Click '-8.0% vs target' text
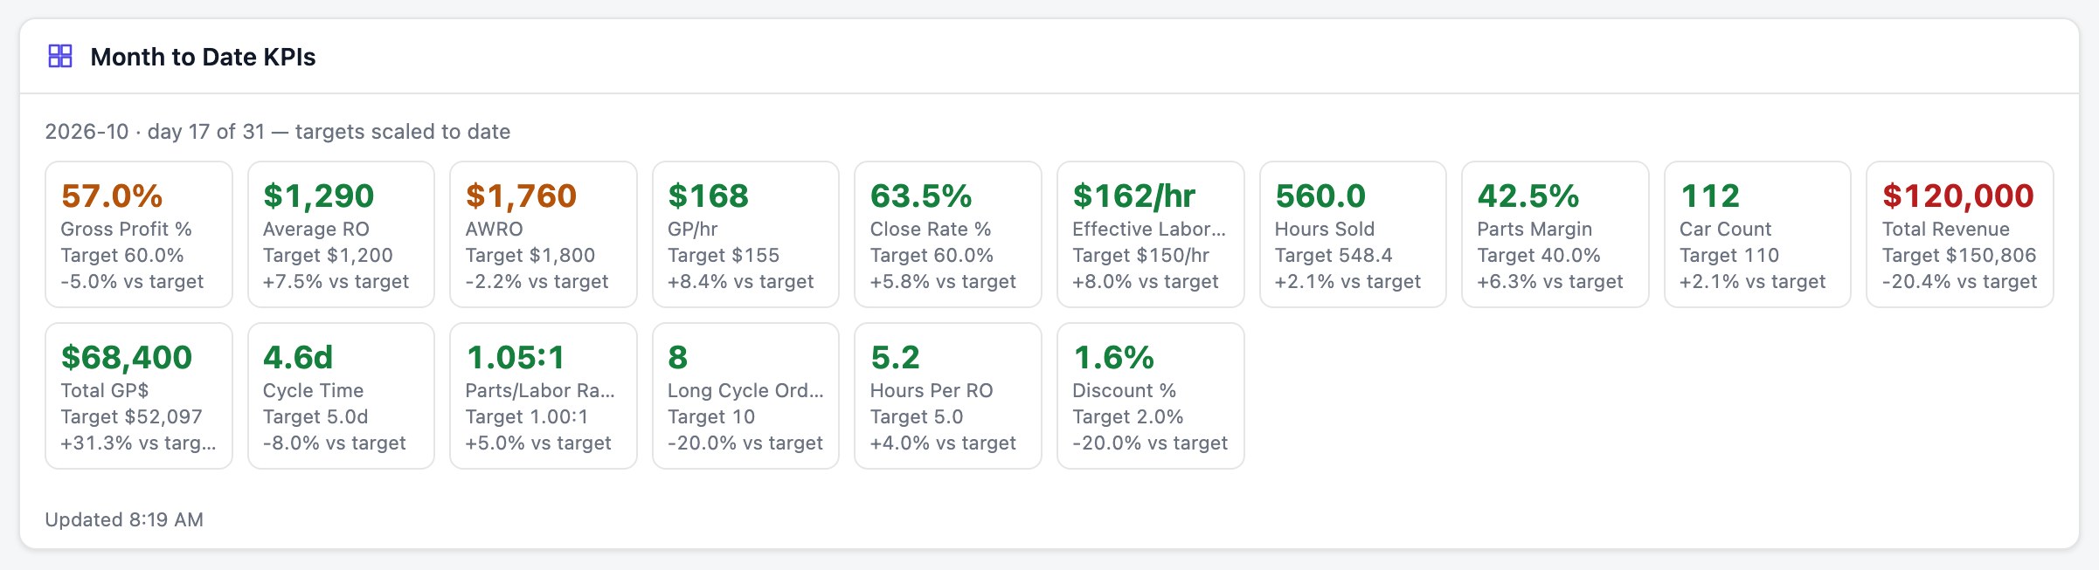The height and width of the screenshot is (570, 2099). tap(335, 443)
